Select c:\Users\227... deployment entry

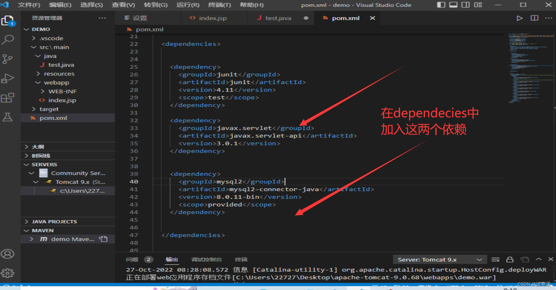click(x=68, y=191)
